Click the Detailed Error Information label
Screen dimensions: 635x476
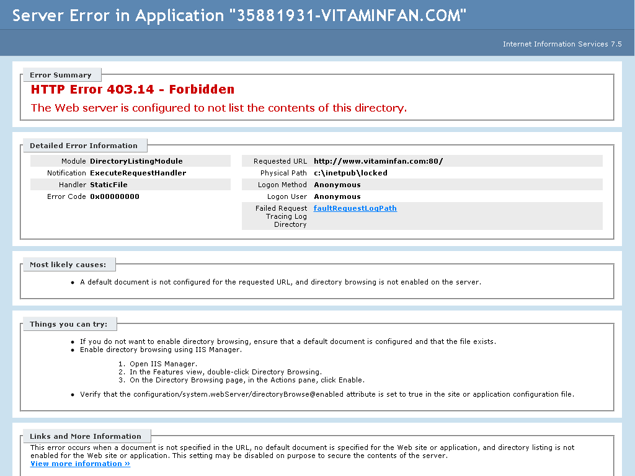coord(84,145)
